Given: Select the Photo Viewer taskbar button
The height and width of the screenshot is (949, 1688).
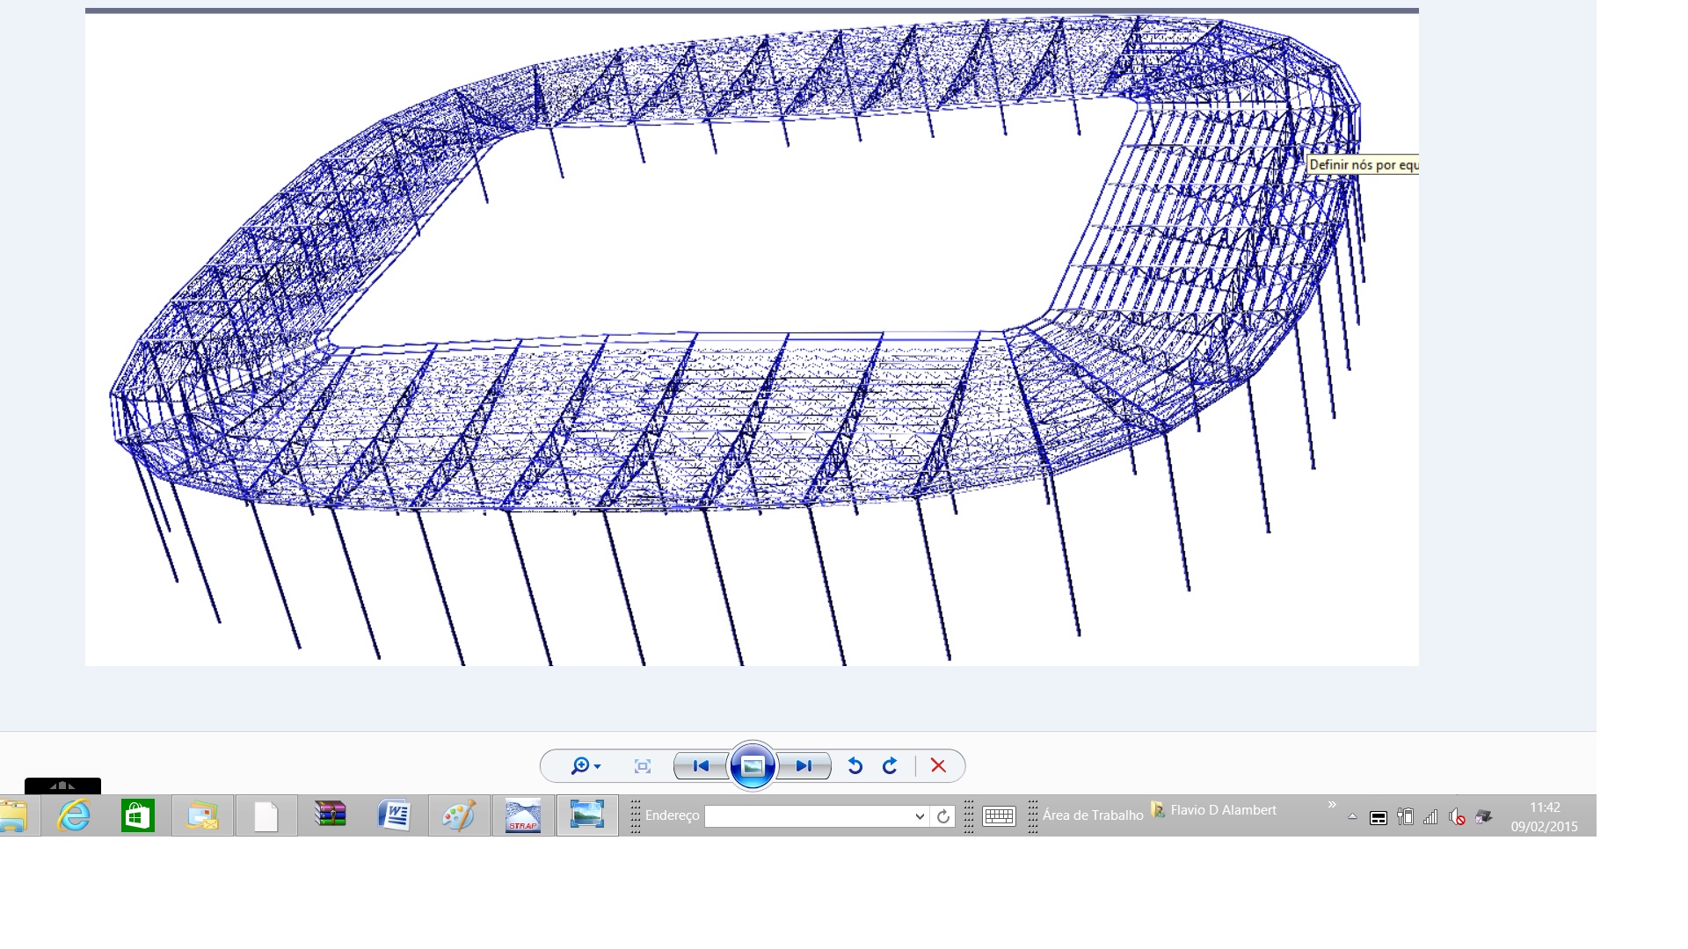Looking at the screenshot, I should [x=587, y=816].
